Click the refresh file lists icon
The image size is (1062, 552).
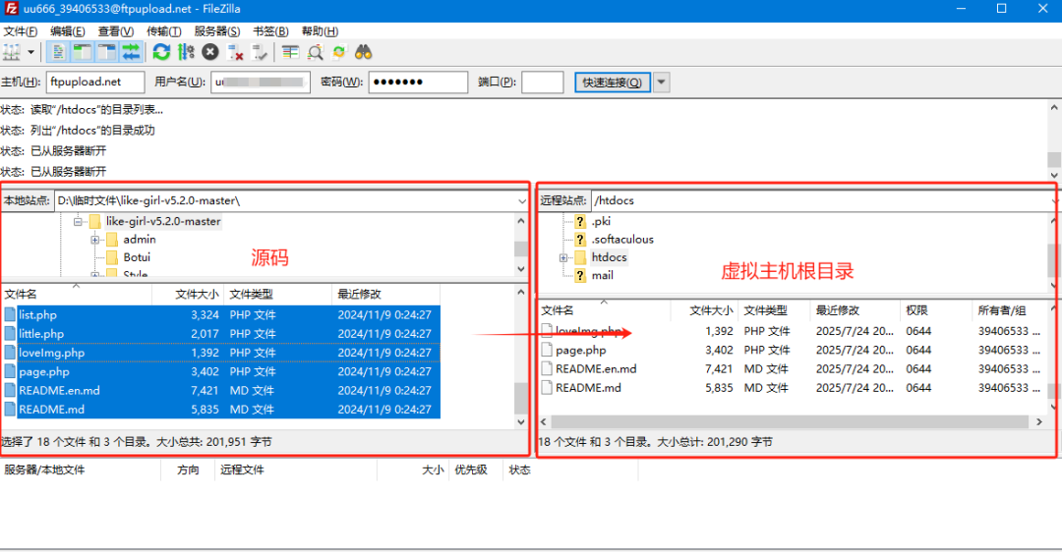(x=162, y=52)
